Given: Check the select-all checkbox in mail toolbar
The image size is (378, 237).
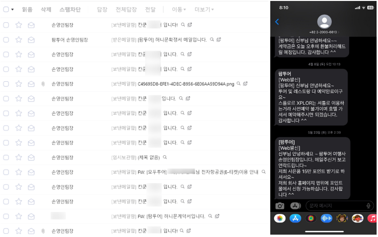Looking at the screenshot, I should point(6,9).
